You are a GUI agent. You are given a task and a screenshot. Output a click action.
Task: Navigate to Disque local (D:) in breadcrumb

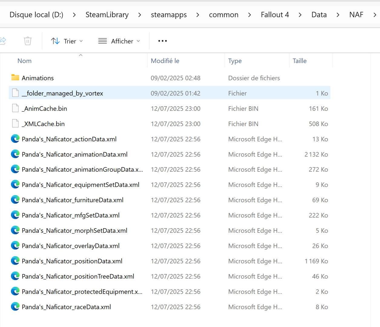pos(36,15)
